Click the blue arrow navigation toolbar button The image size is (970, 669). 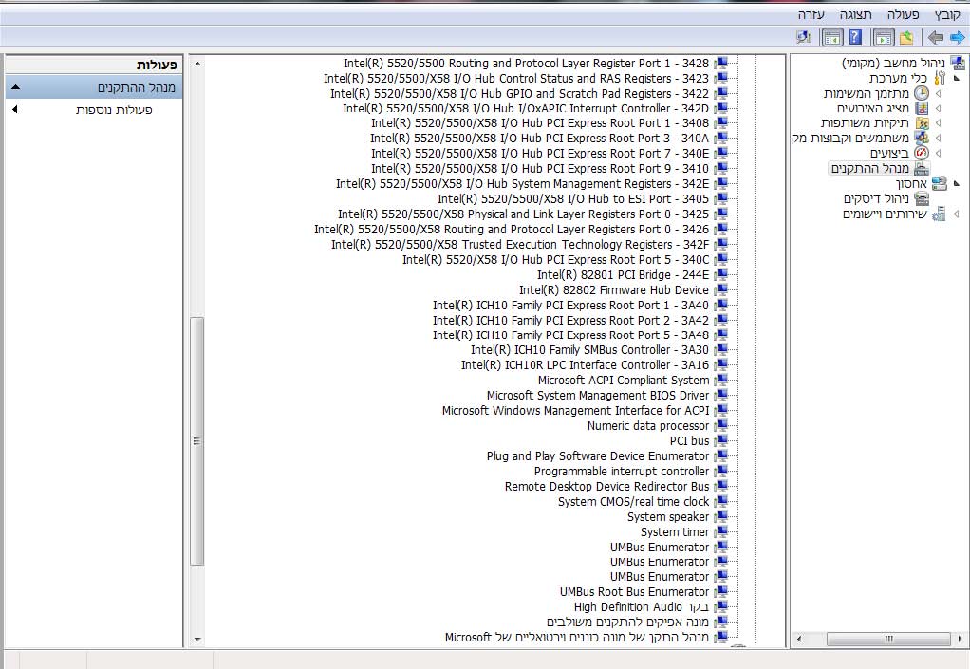[x=958, y=38]
